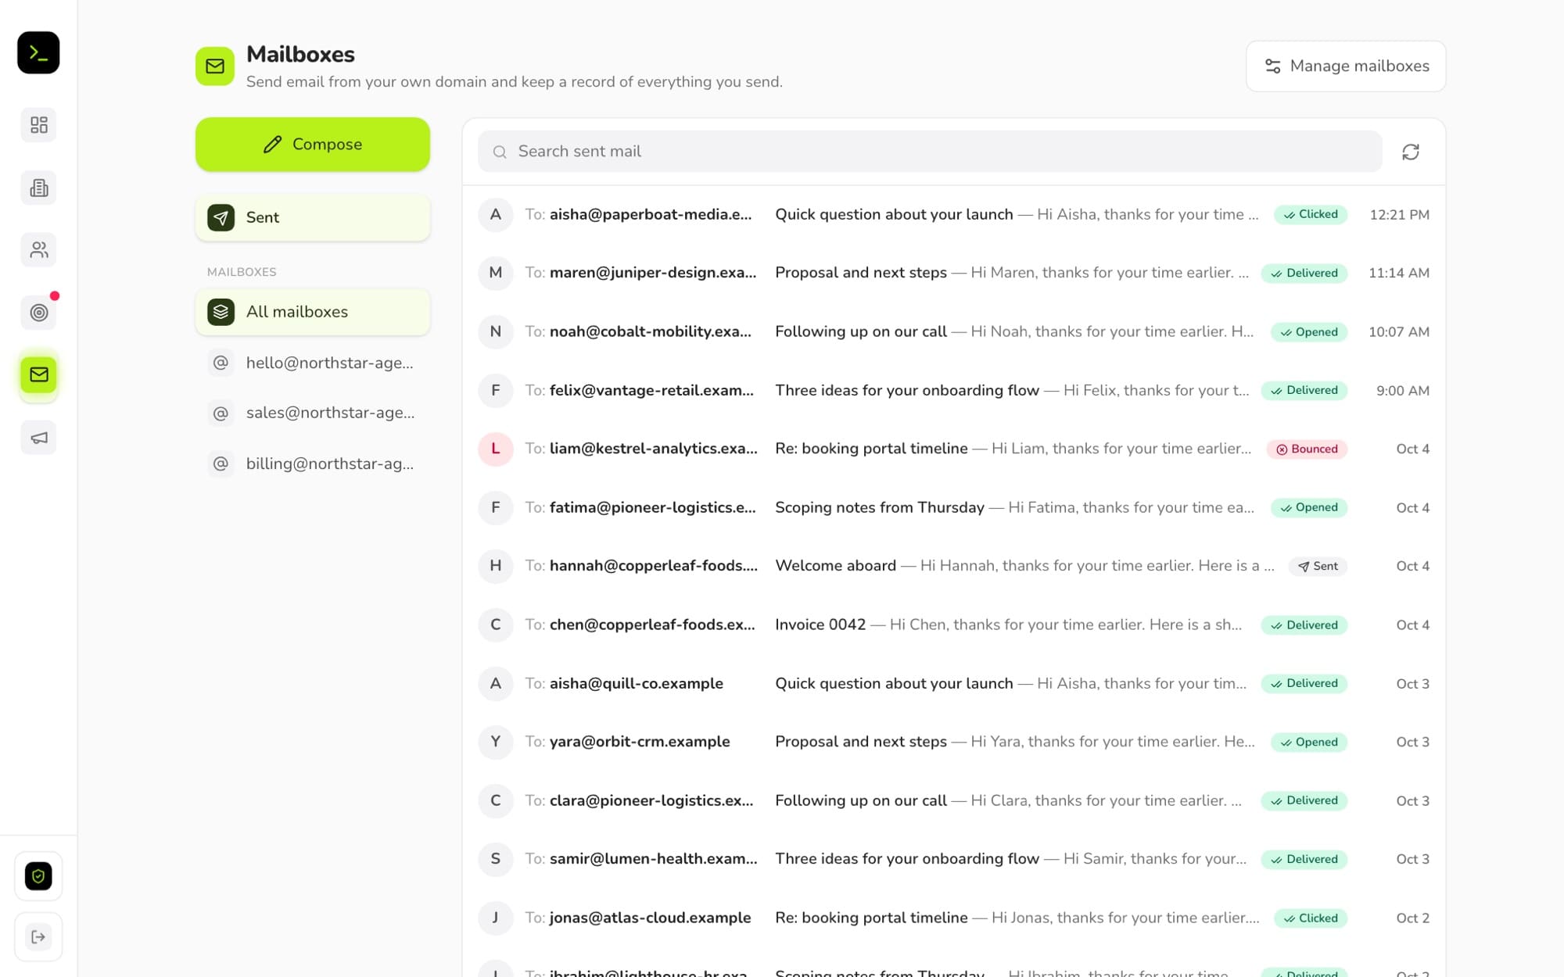The width and height of the screenshot is (1564, 977).
Task: Click the Delivered badge on Invoice 0042 row
Action: pyautogui.click(x=1304, y=624)
